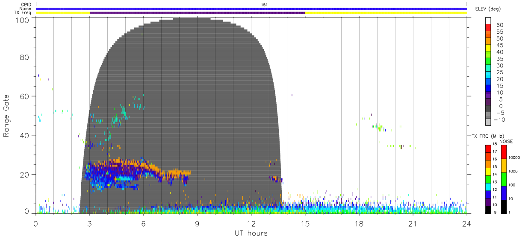This screenshot has height=242, width=525.
Task: Click the green cell in the NOISE colorbar
Action: (x=504, y=179)
